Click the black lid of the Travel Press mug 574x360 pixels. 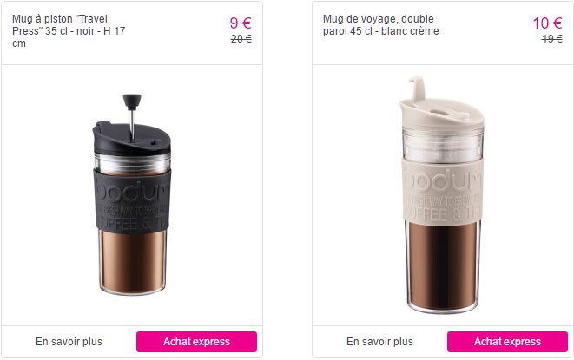(x=131, y=139)
